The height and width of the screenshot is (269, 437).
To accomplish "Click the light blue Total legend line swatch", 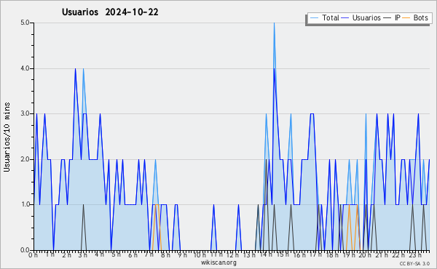I will (x=314, y=18).
